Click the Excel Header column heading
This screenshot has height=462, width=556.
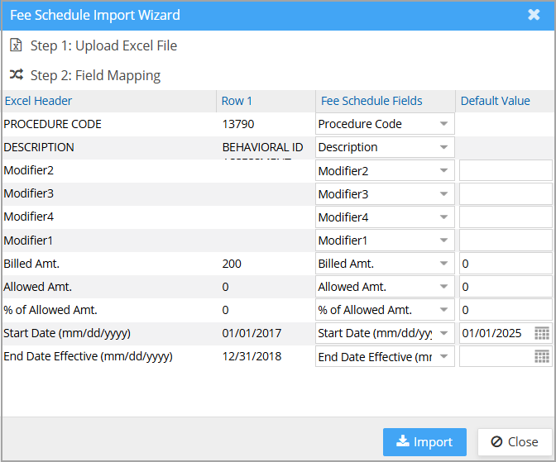click(38, 101)
